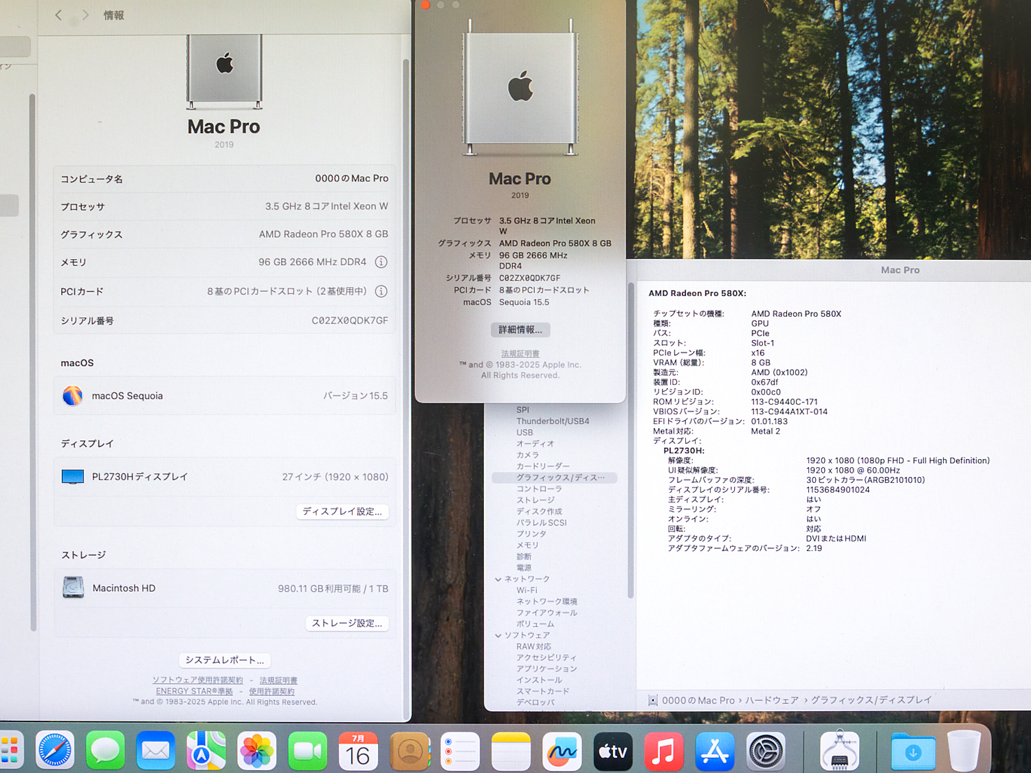Image resolution: width=1031 pixels, height=773 pixels.
Task: Open Contacts from the dock
Action: tap(409, 750)
